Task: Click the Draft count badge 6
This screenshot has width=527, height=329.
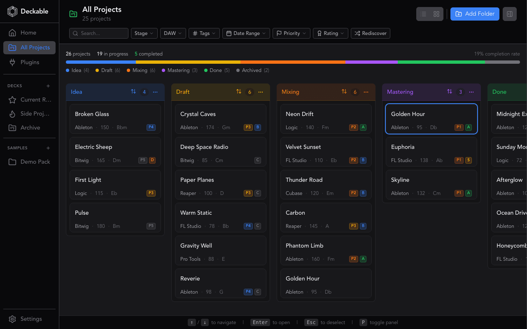Action: click(x=250, y=92)
